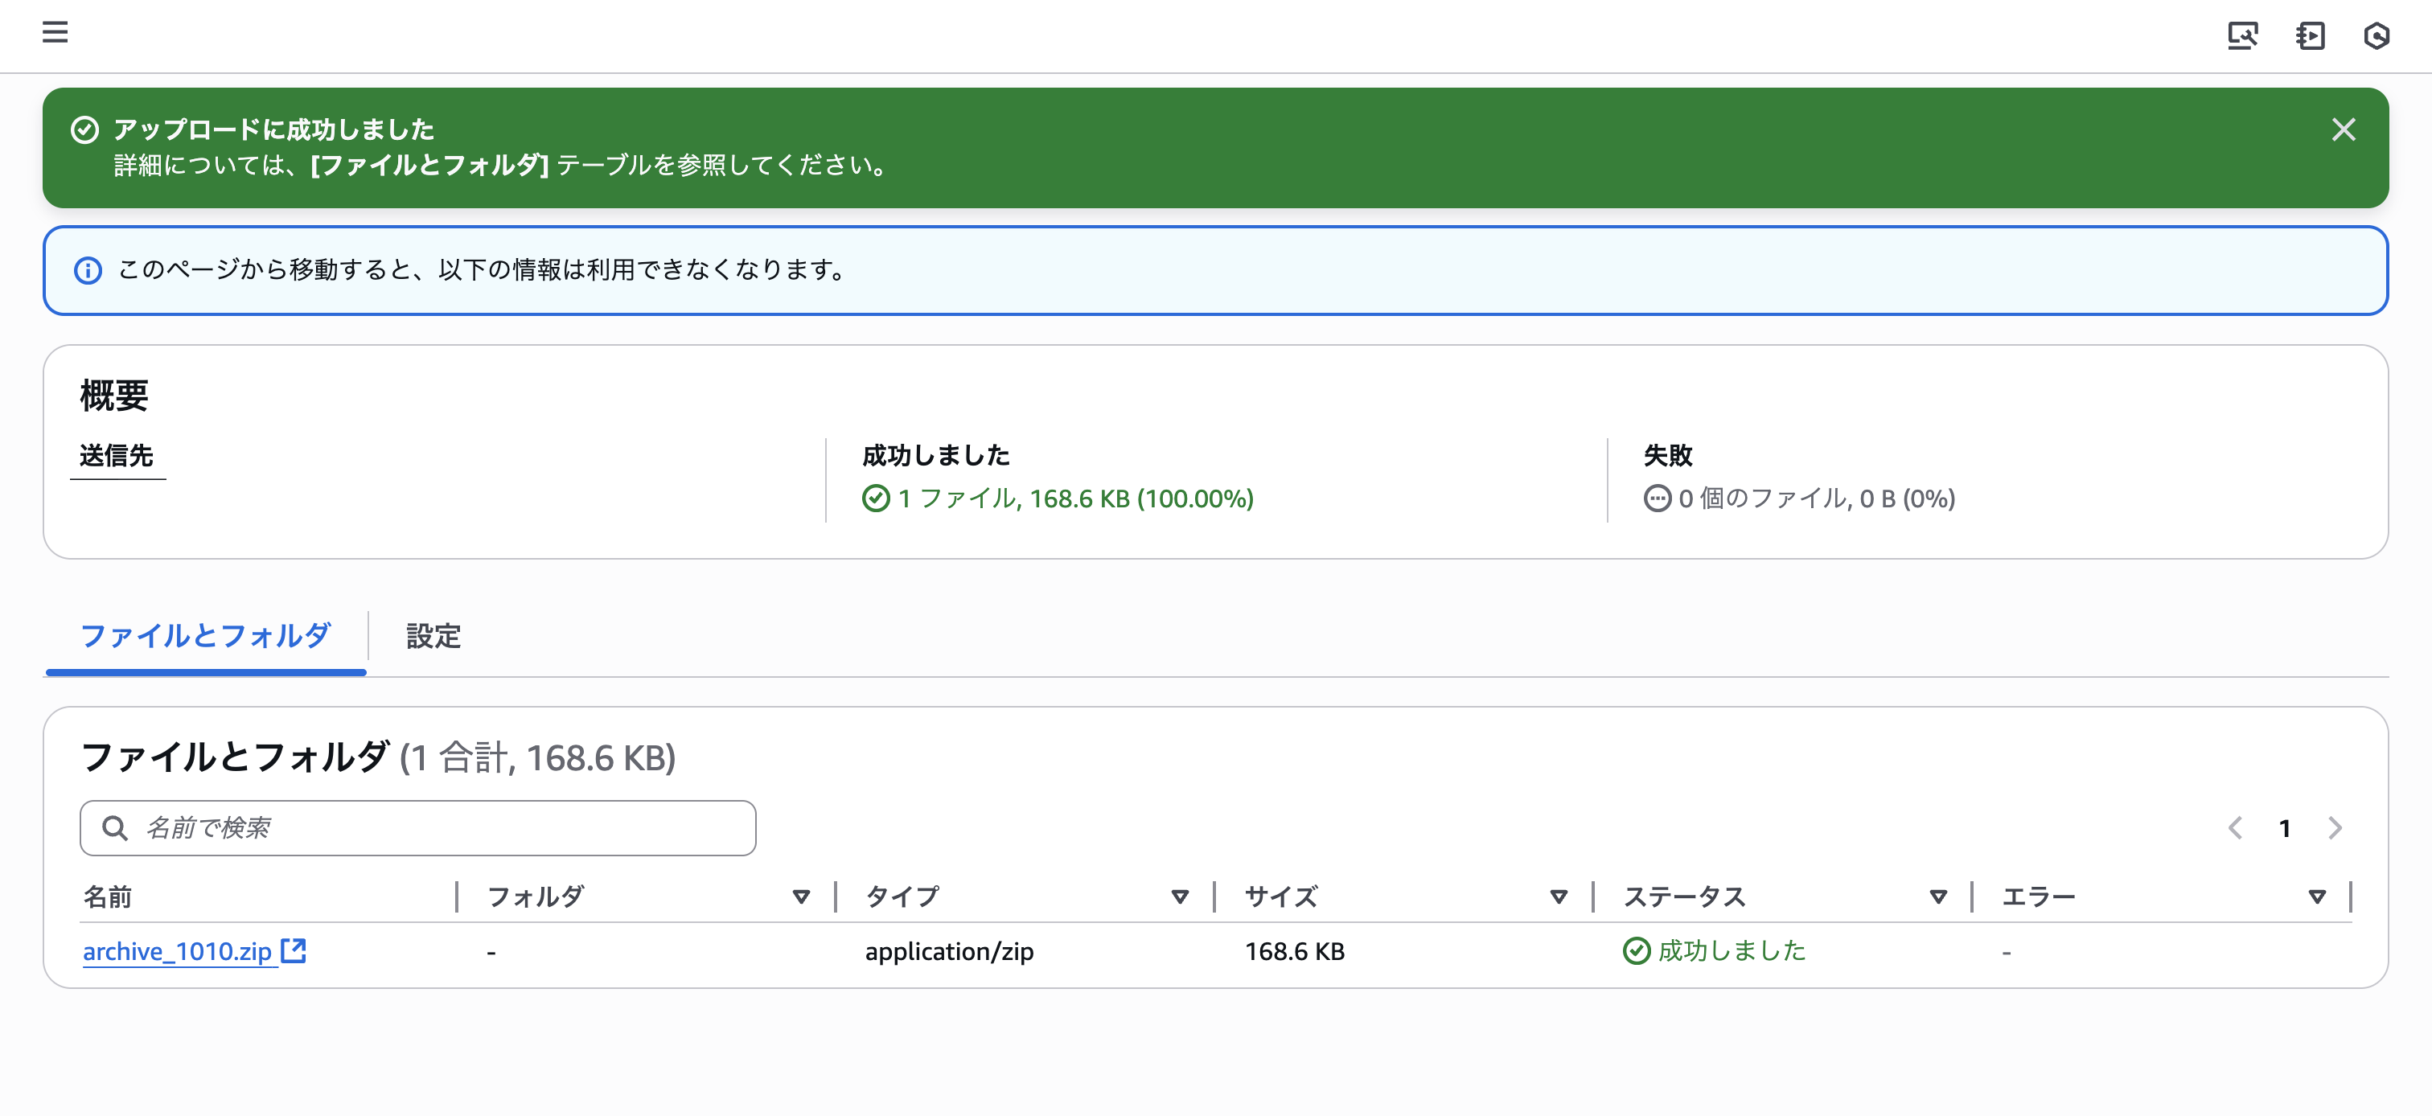Viewport: 2432px width, 1116px height.
Task: Click the hexagon icon in top right
Action: (2377, 36)
